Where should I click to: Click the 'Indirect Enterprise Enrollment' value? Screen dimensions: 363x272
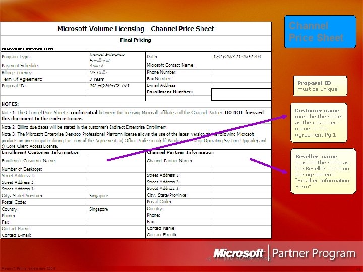click(107, 57)
